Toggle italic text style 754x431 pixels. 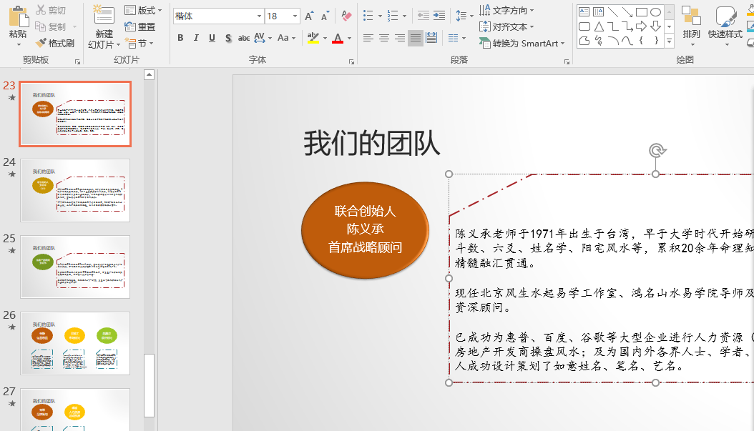coord(196,38)
